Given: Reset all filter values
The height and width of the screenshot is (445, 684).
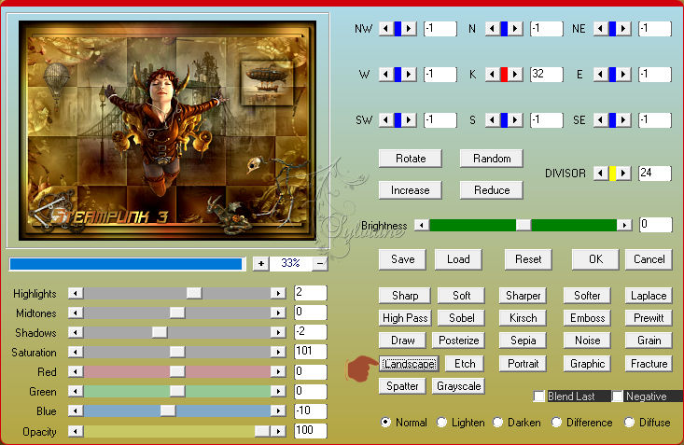Looking at the screenshot, I should coord(528,259).
